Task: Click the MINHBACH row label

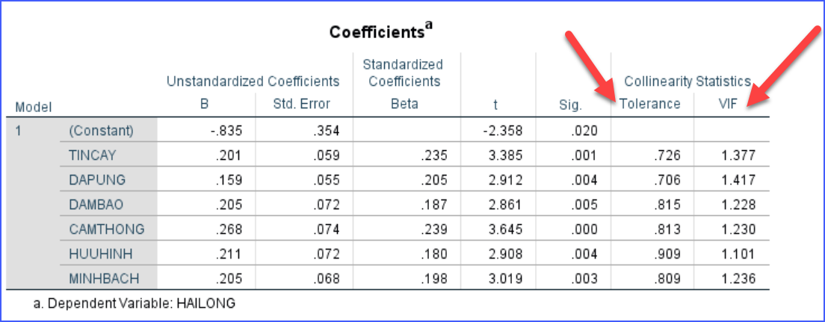Action: [x=102, y=279]
